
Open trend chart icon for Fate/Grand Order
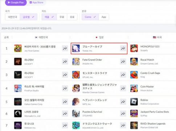pyautogui.click(x=123, y=61)
